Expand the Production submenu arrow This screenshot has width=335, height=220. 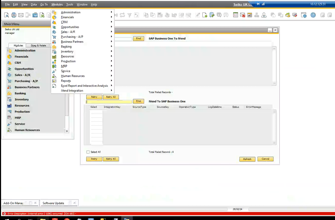[112, 61]
